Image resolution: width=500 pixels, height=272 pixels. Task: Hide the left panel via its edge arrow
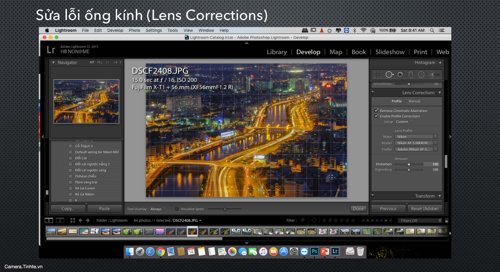pyautogui.click(x=42, y=136)
